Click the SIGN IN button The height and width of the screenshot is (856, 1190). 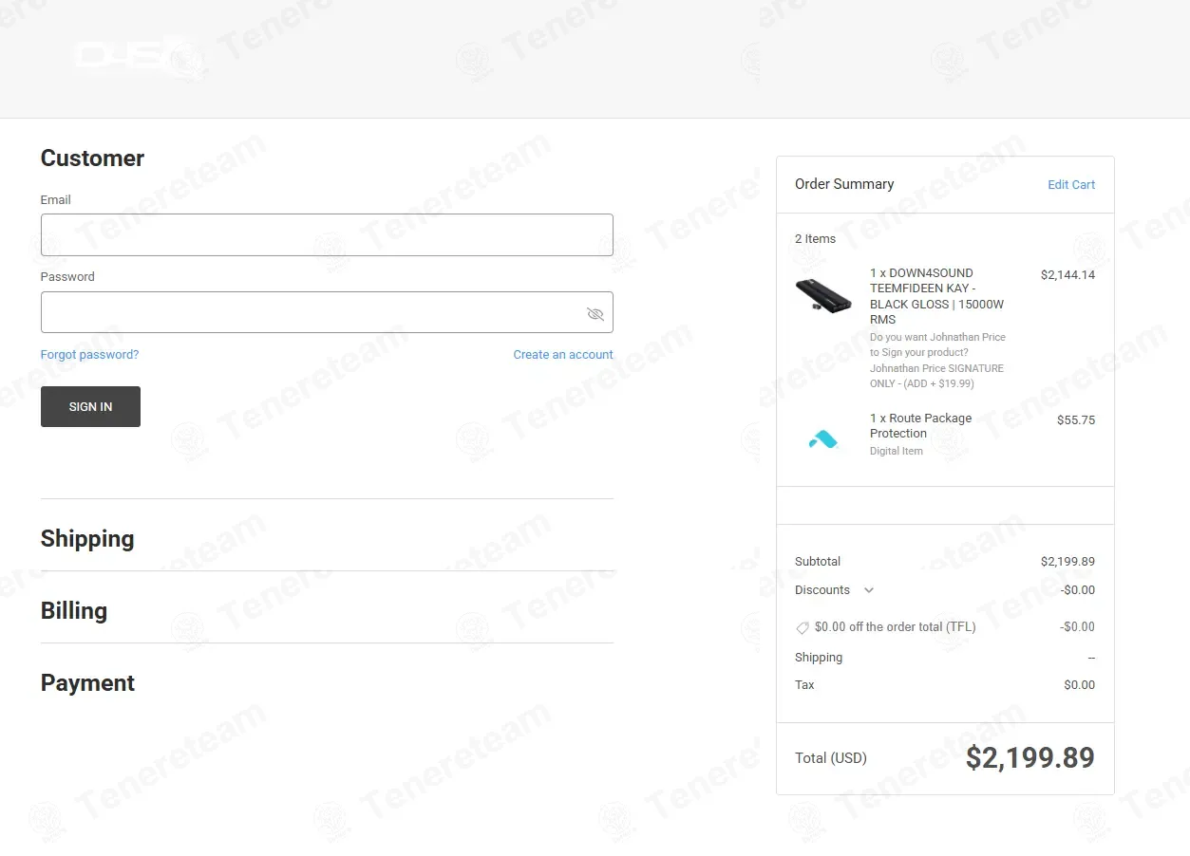pyautogui.click(x=90, y=406)
